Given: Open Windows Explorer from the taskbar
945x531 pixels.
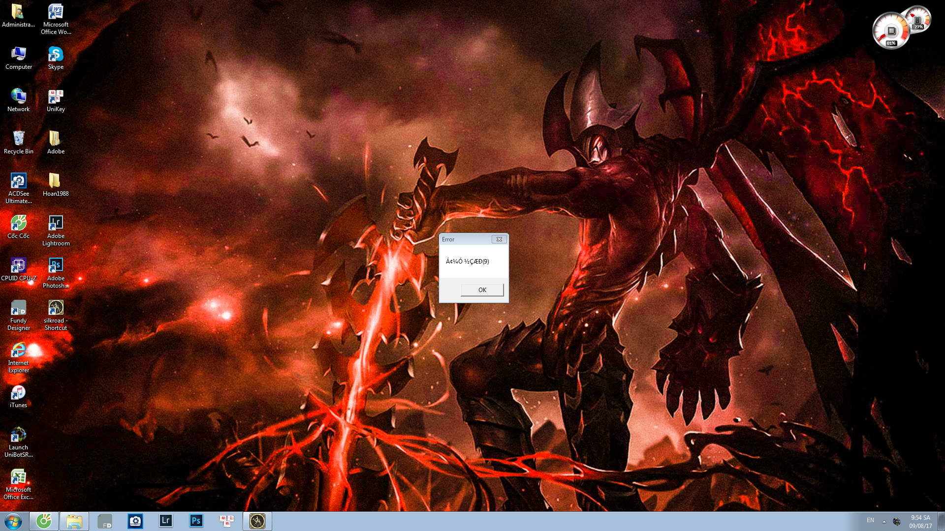Looking at the screenshot, I should (74, 521).
